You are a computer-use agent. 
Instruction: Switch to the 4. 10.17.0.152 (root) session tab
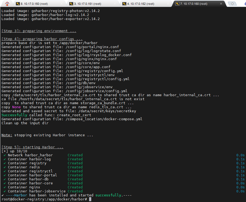146,4
